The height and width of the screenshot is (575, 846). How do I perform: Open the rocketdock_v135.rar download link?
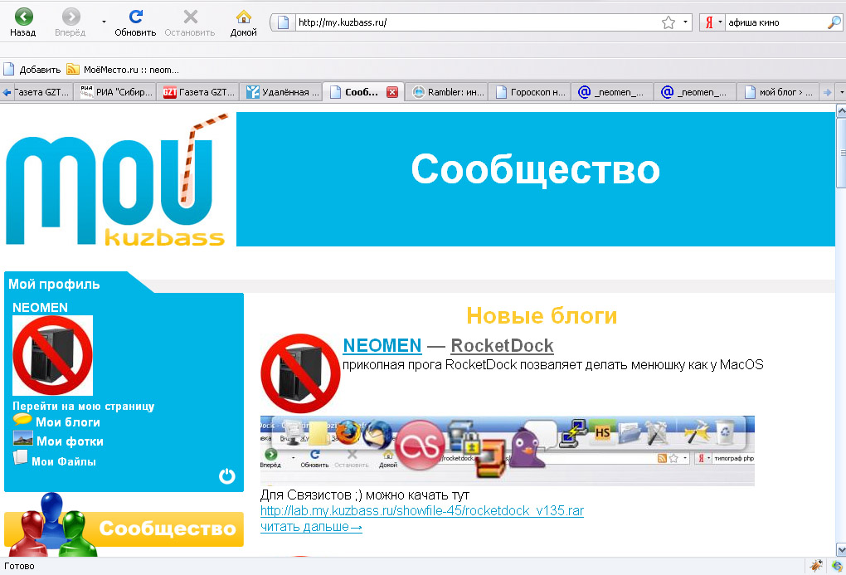tap(422, 511)
